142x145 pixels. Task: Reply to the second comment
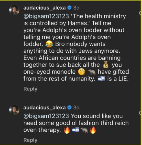click(x=30, y=140)
